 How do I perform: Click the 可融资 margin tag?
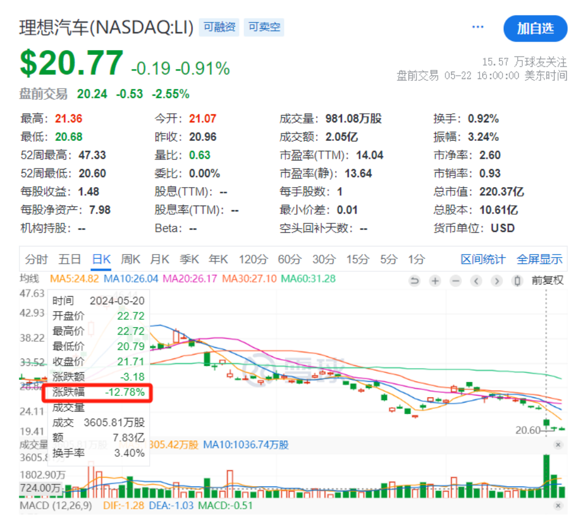pos(221,27)
